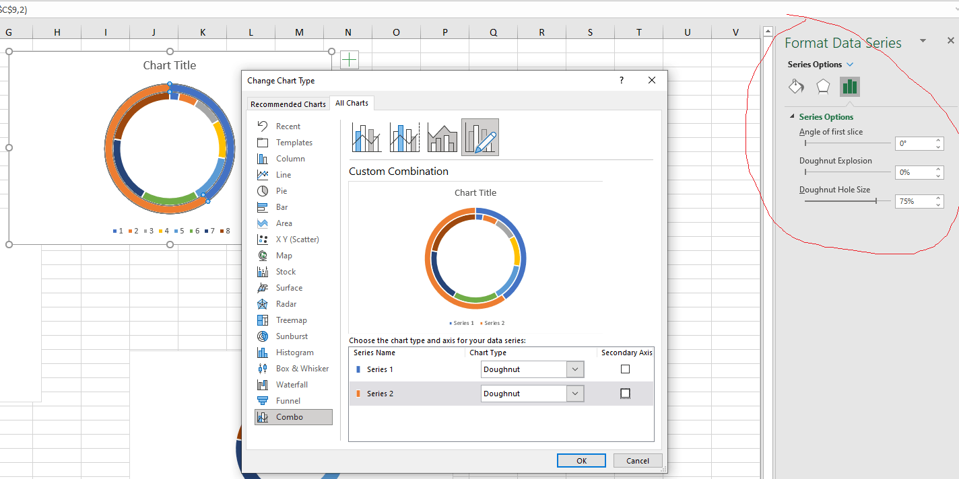Click the Chart Elements plus button

coord(350,60)
